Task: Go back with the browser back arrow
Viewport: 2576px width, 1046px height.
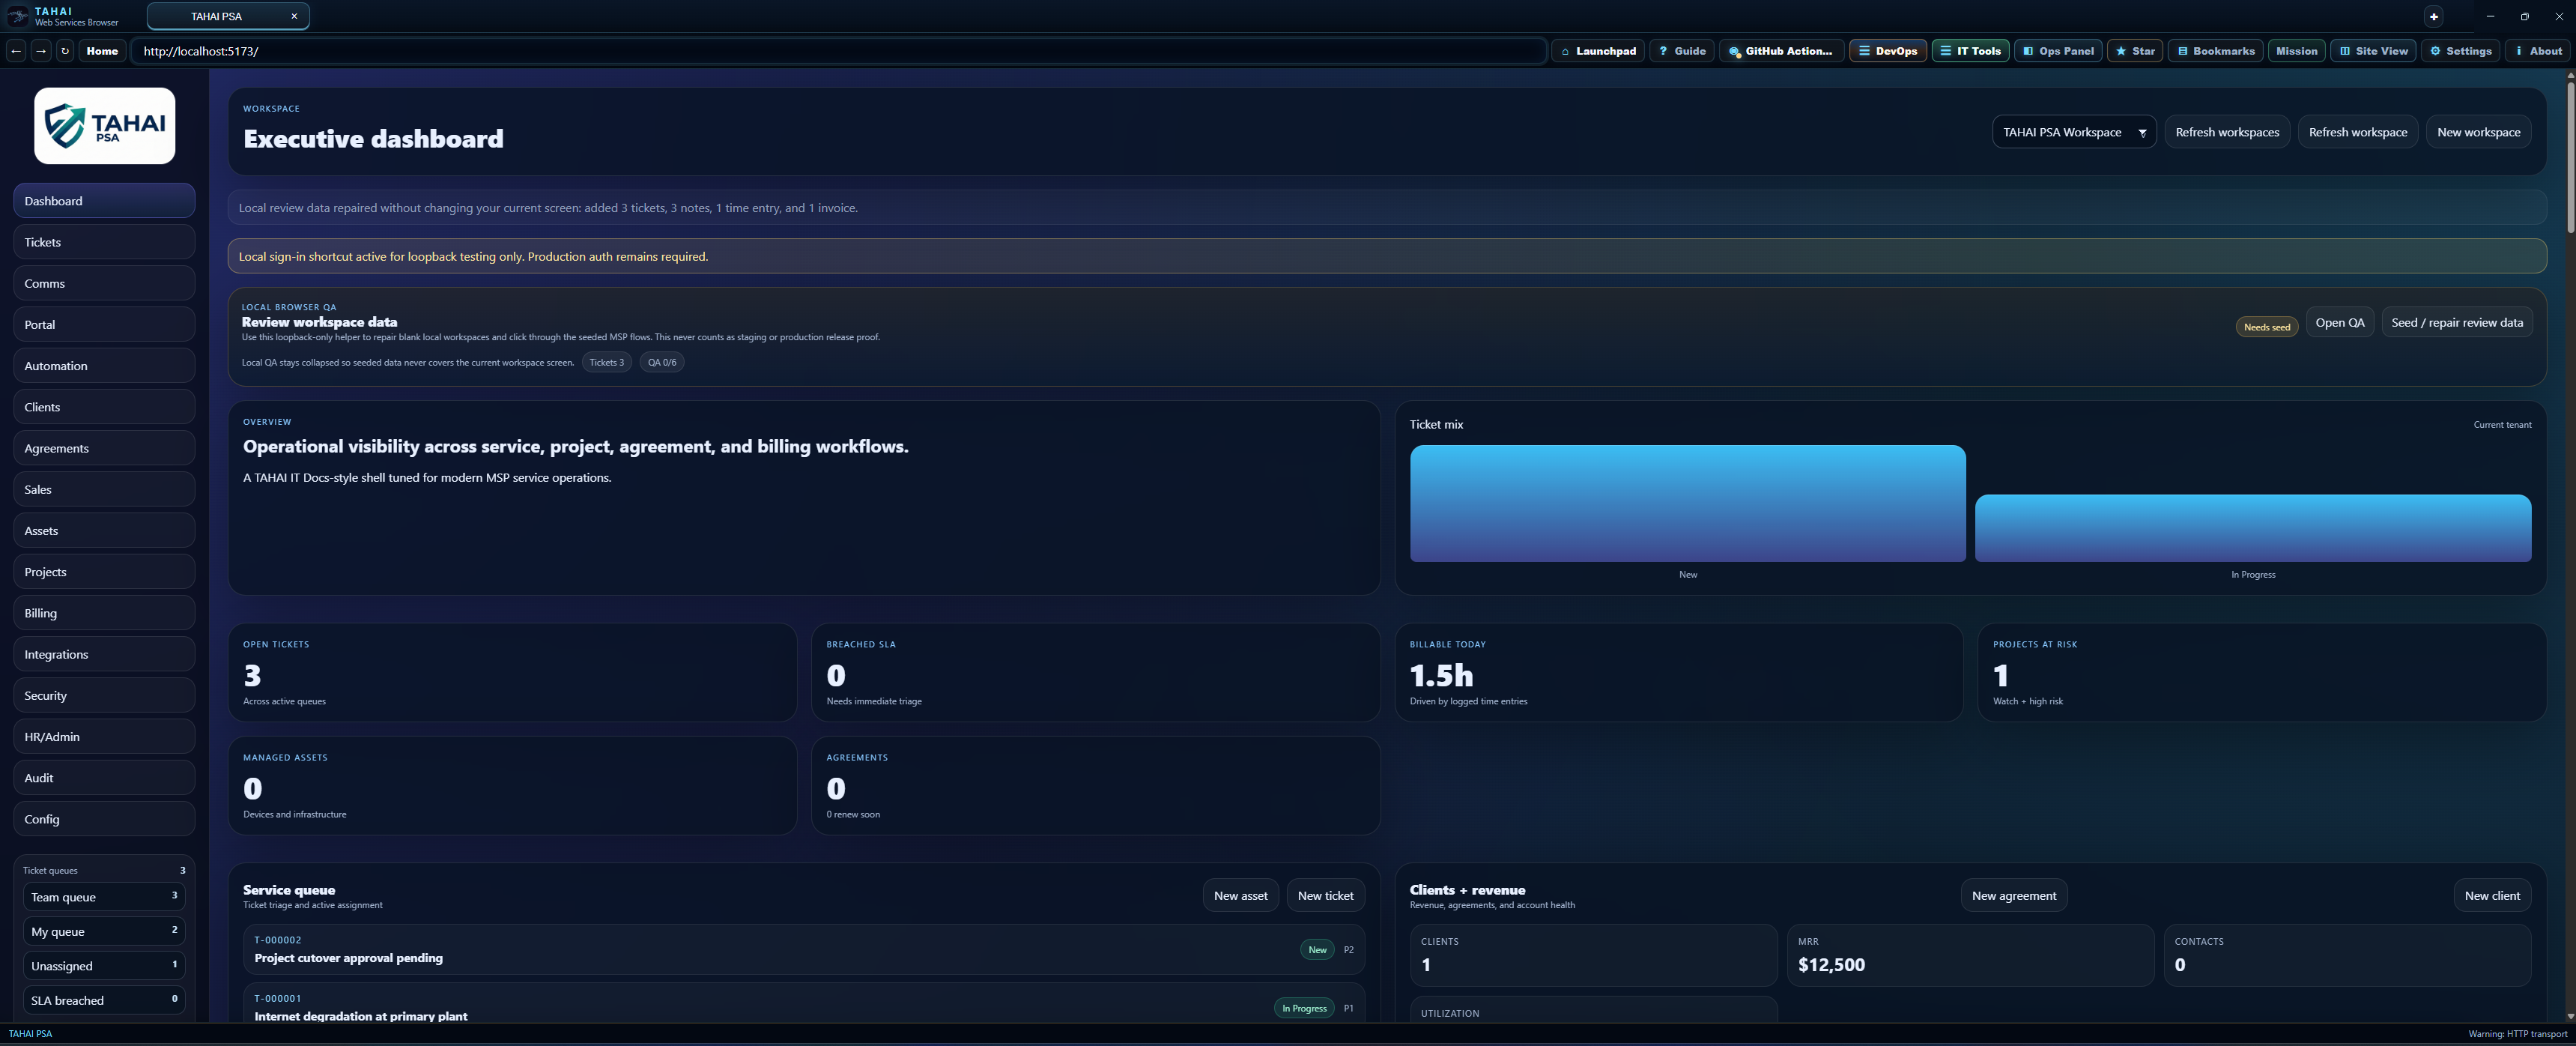Action: pyautogui.click(x=16, y=51)
